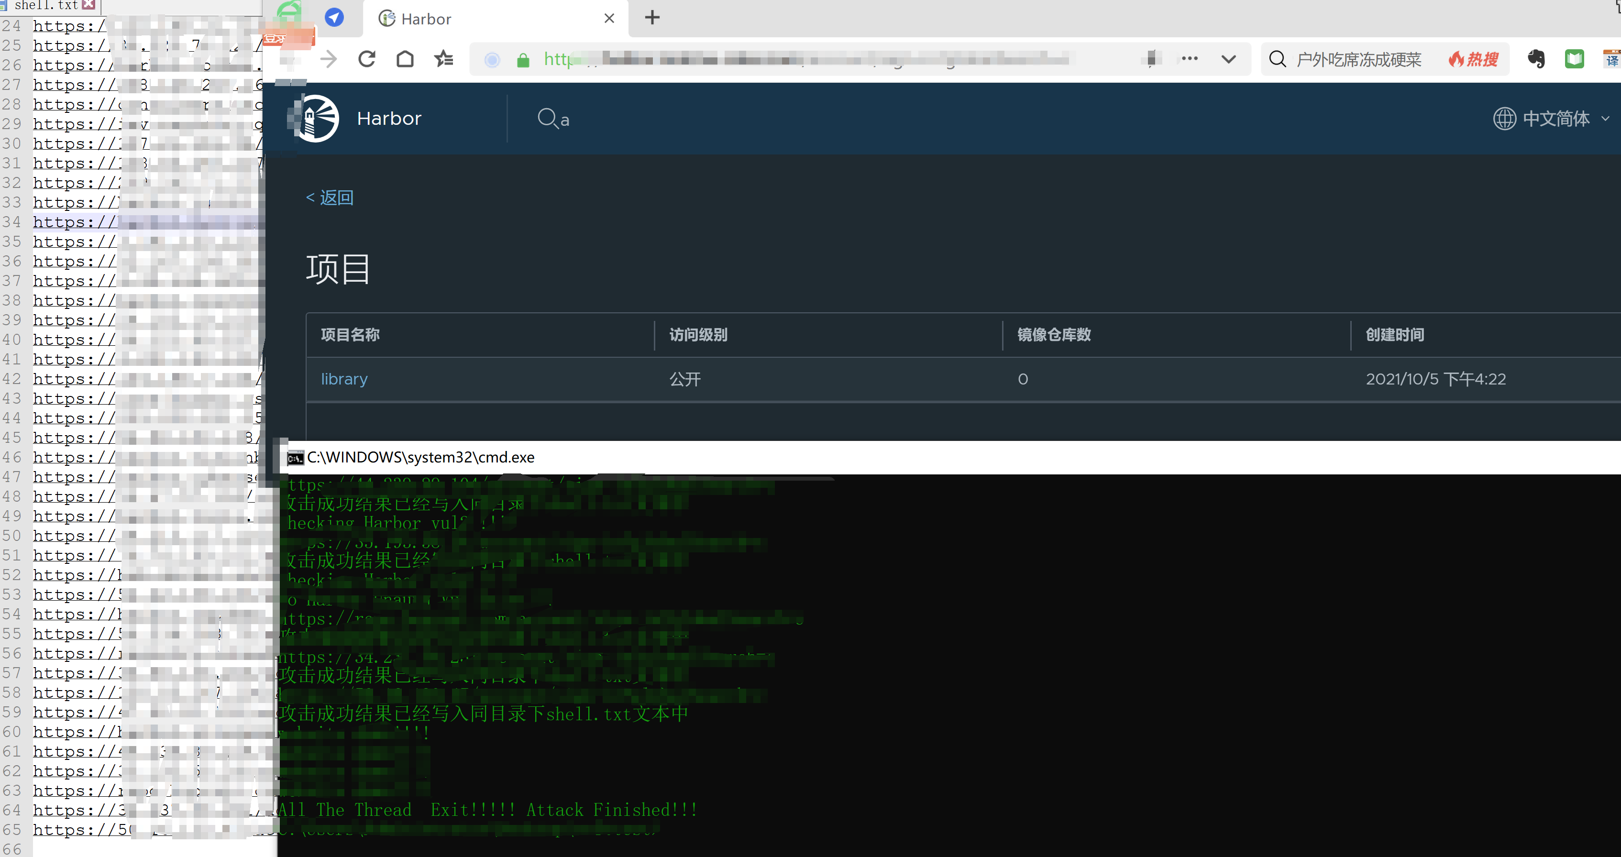This screenshot has width=1621, height=857.
Task: Click the browser home icon
Action: (x=405, y=59)
